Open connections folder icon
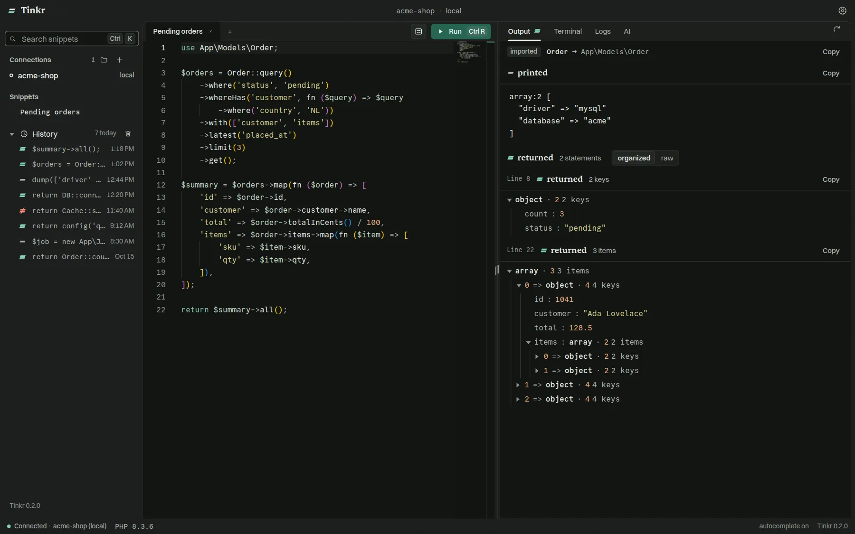This screenshot has height=534, width=855. [x=104, y=60]
